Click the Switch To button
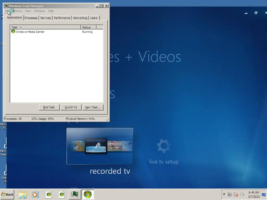This screenshot has height=200, width=267. pyautogui.click(x=71, y=107)
